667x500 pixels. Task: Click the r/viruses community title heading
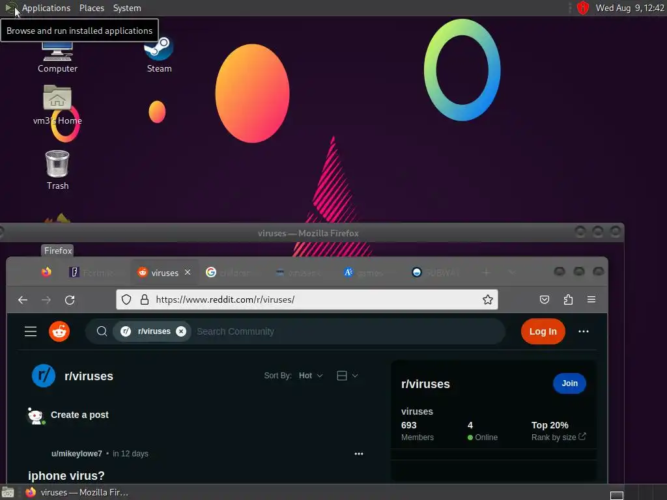tap(89, 376)
